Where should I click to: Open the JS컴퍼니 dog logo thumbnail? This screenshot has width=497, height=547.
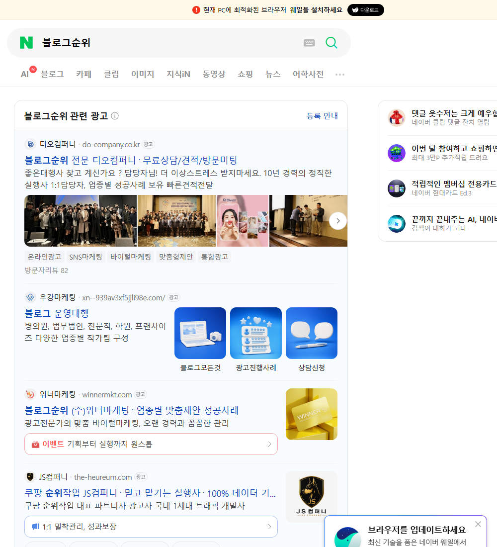(x=312, y=497)
